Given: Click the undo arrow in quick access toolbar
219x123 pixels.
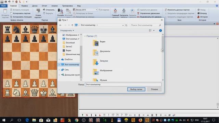Looking at the screenshot, I should pyautogui.click(x=9, y=2).
